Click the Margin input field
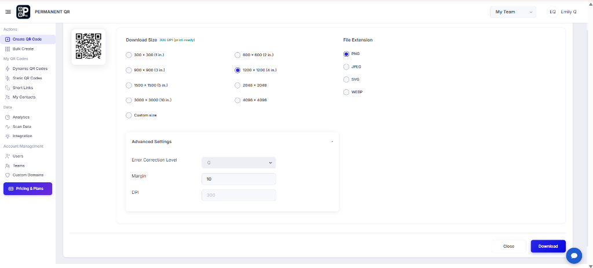This screenshot has width=593, height=268. [x=239, y=179]
